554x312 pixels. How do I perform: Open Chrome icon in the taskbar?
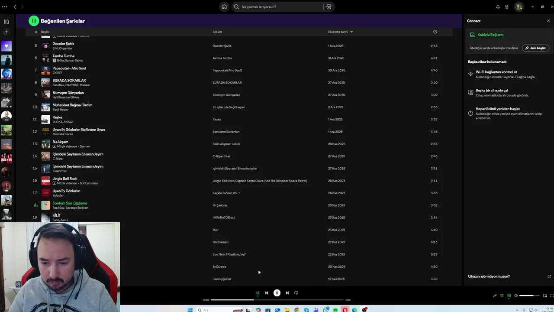pyautogui.click(x=296, y=310)
